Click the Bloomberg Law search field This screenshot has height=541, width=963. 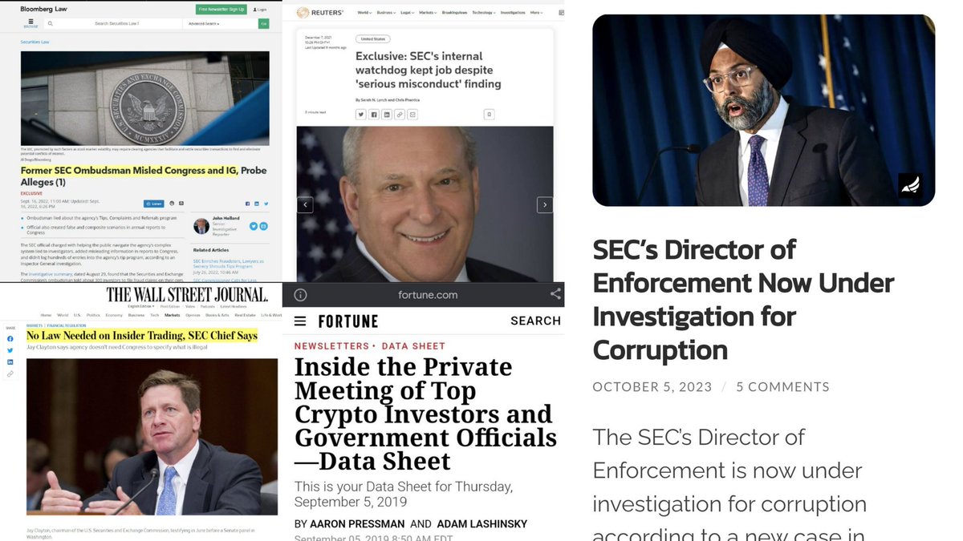[x=116, y=24]
